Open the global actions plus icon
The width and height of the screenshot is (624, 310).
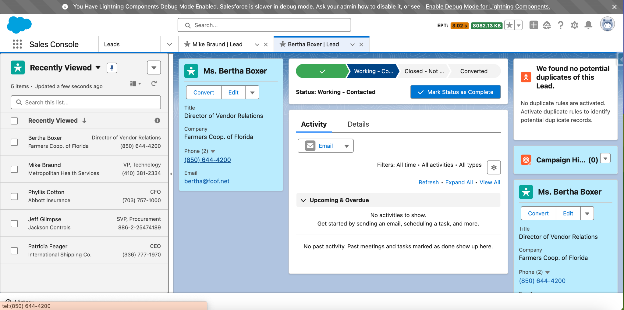point(534,25)
